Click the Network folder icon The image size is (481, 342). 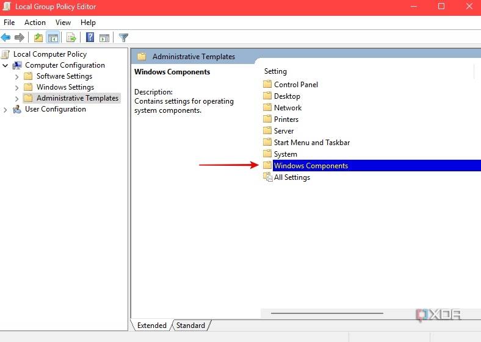click(x=267, y=107)
